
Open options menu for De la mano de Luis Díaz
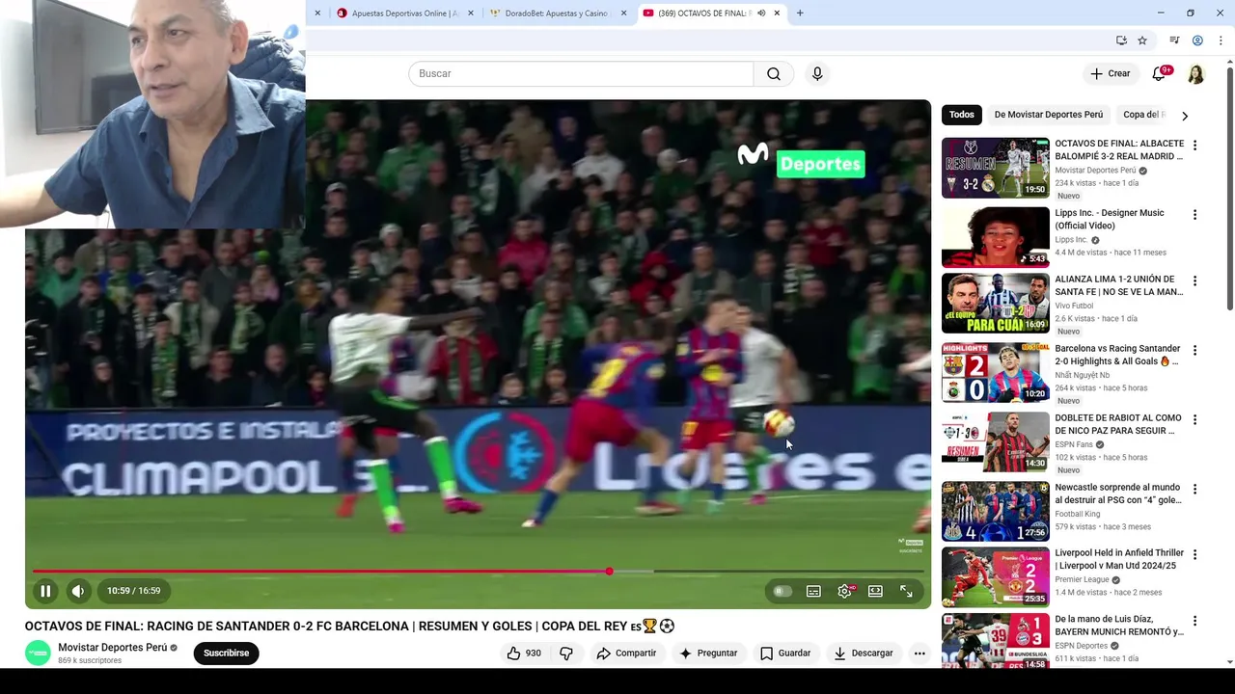(1194, 621)
